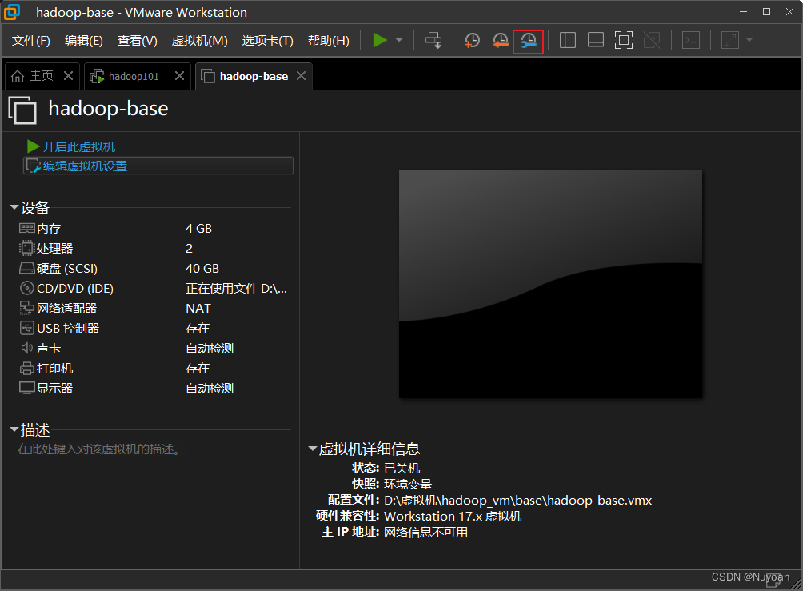Select the 打印机 device row

[x=154, y=368]
